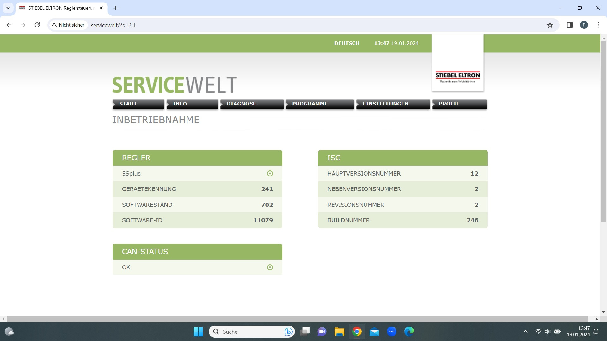Open the DIAGNOSE menu

tap(252, 104)
